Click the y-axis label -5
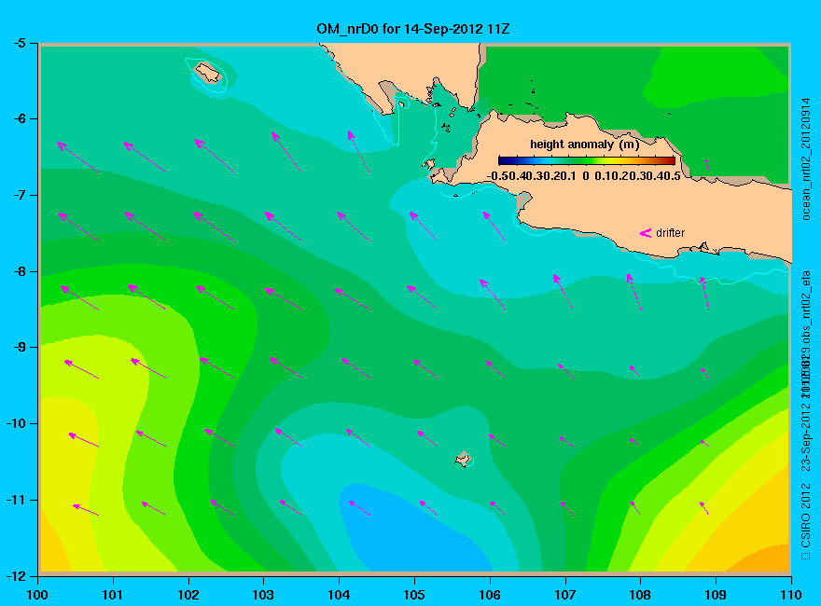 click(18, 43)
